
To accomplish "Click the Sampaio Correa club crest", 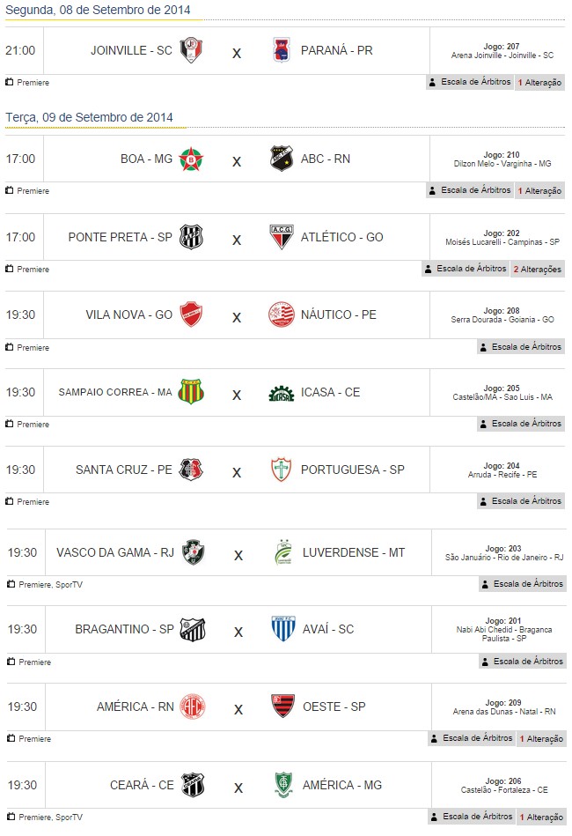I will (190, 392).
